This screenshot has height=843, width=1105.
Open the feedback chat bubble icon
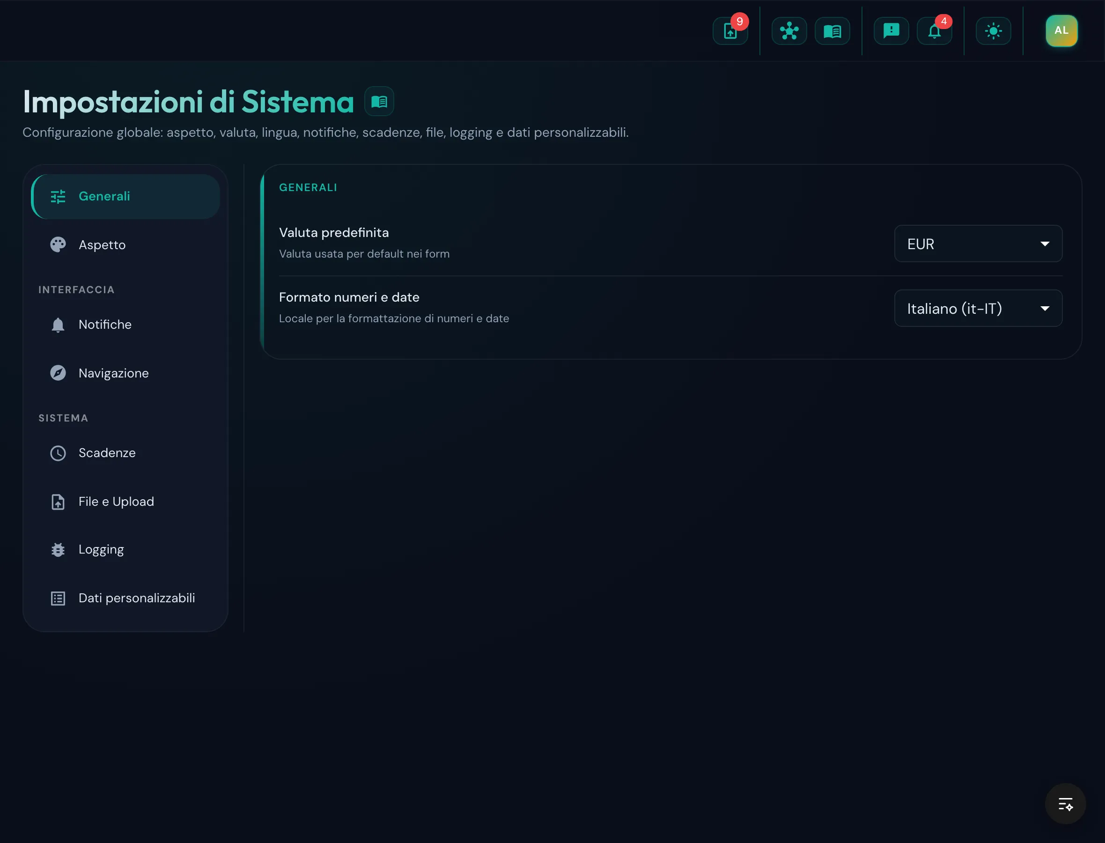[x=891, y=31]
